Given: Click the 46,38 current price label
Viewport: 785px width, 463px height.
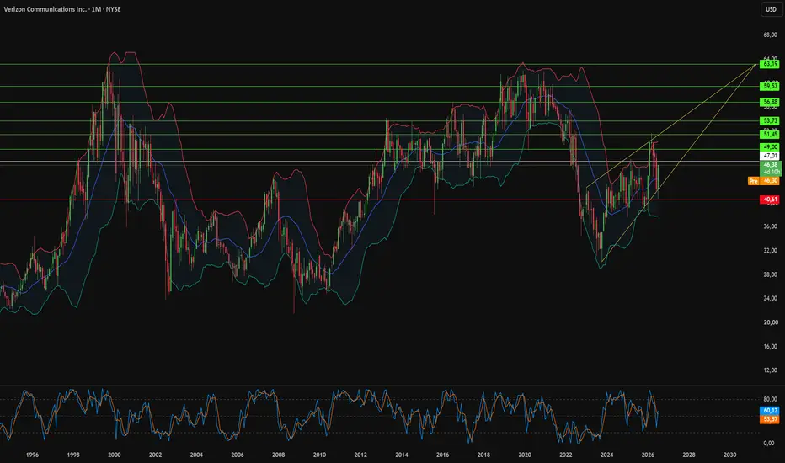Looking at the screenshot, I should (x=771, y=165).
